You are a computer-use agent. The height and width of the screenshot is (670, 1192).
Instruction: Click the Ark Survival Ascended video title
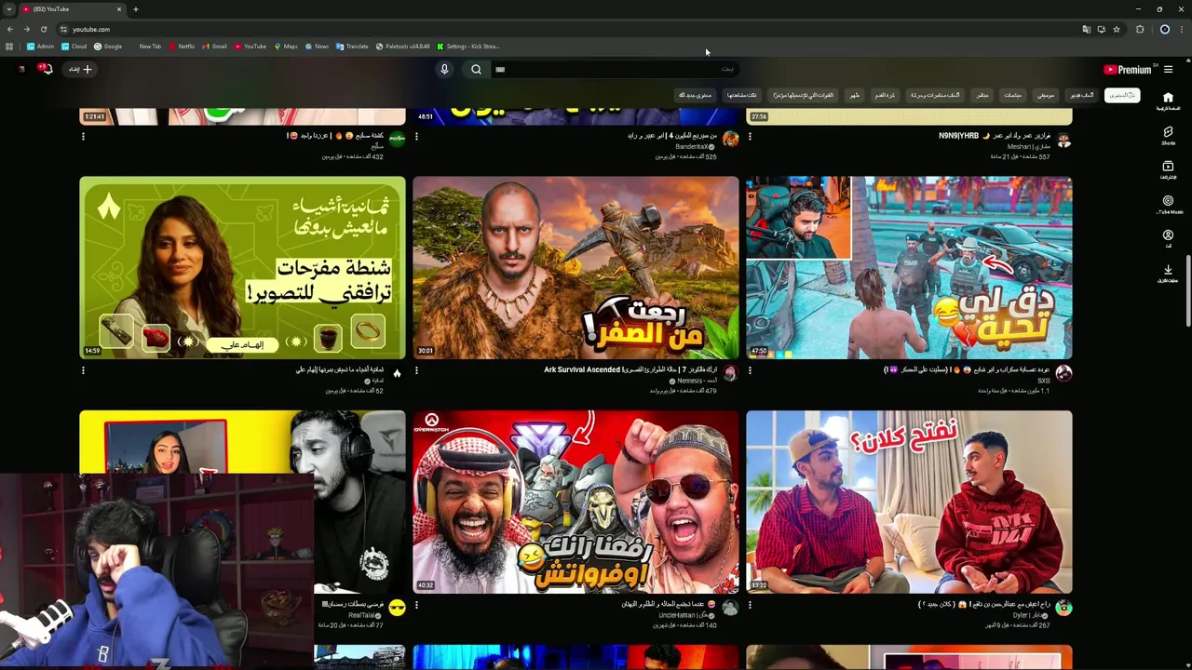(630, 369)
